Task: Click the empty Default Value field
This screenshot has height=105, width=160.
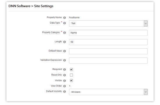Action: point(108,51)
